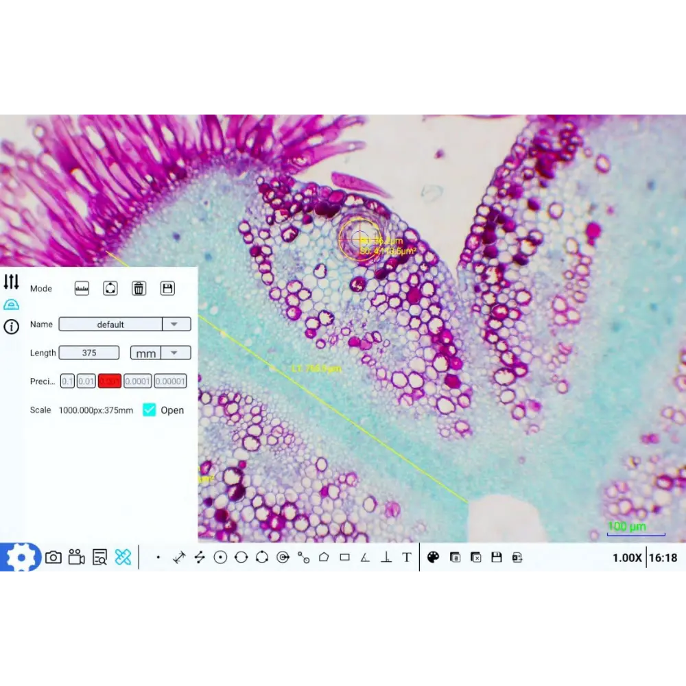The height and width of the screenshot is (686, 686).
Task: Select the polygon measurement tool
Action: [324, 558]
